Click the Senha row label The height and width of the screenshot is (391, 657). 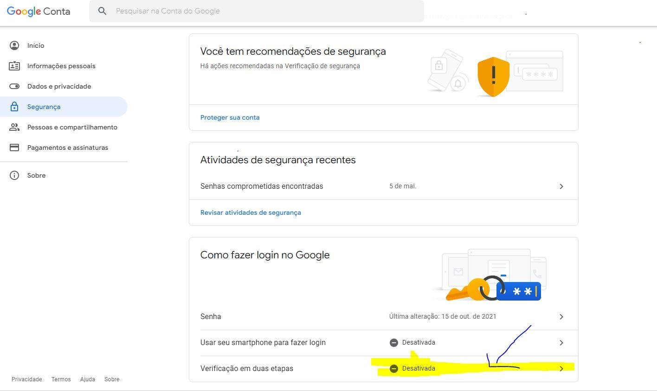point(211,317)
